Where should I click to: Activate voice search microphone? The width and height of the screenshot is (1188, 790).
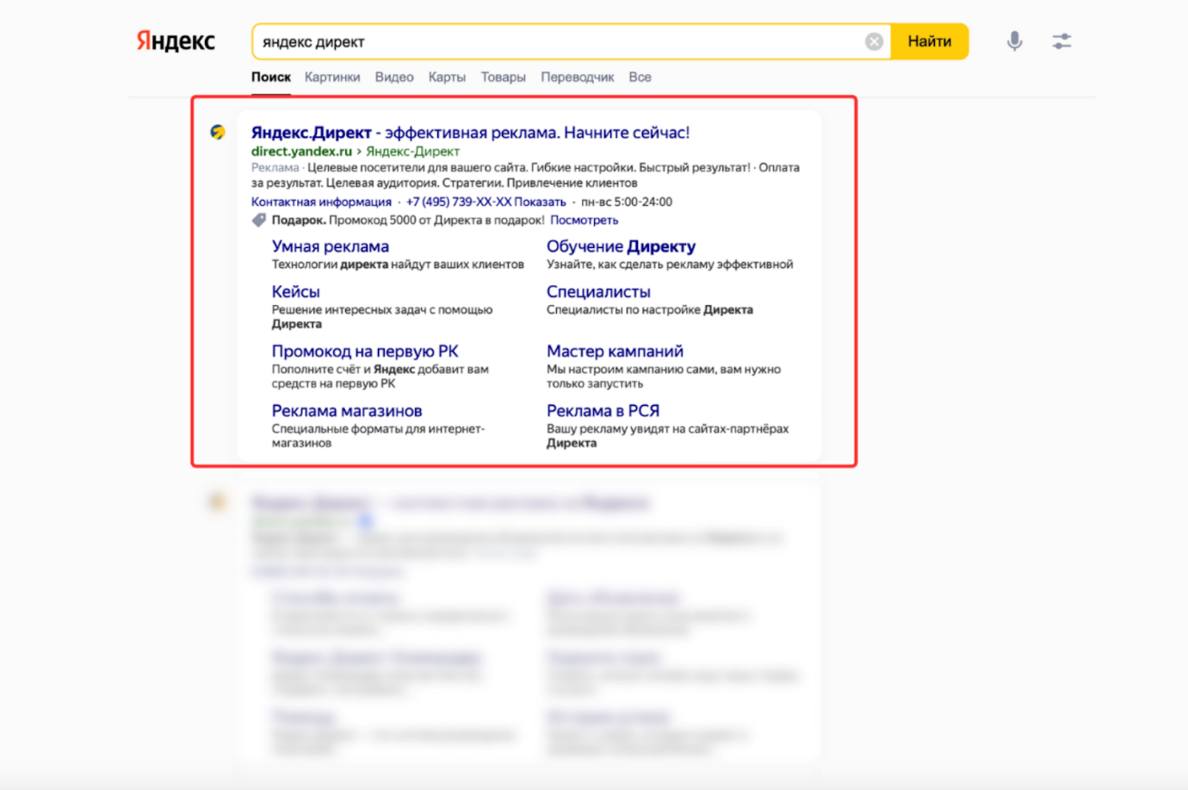click(x=1015, y=41)
